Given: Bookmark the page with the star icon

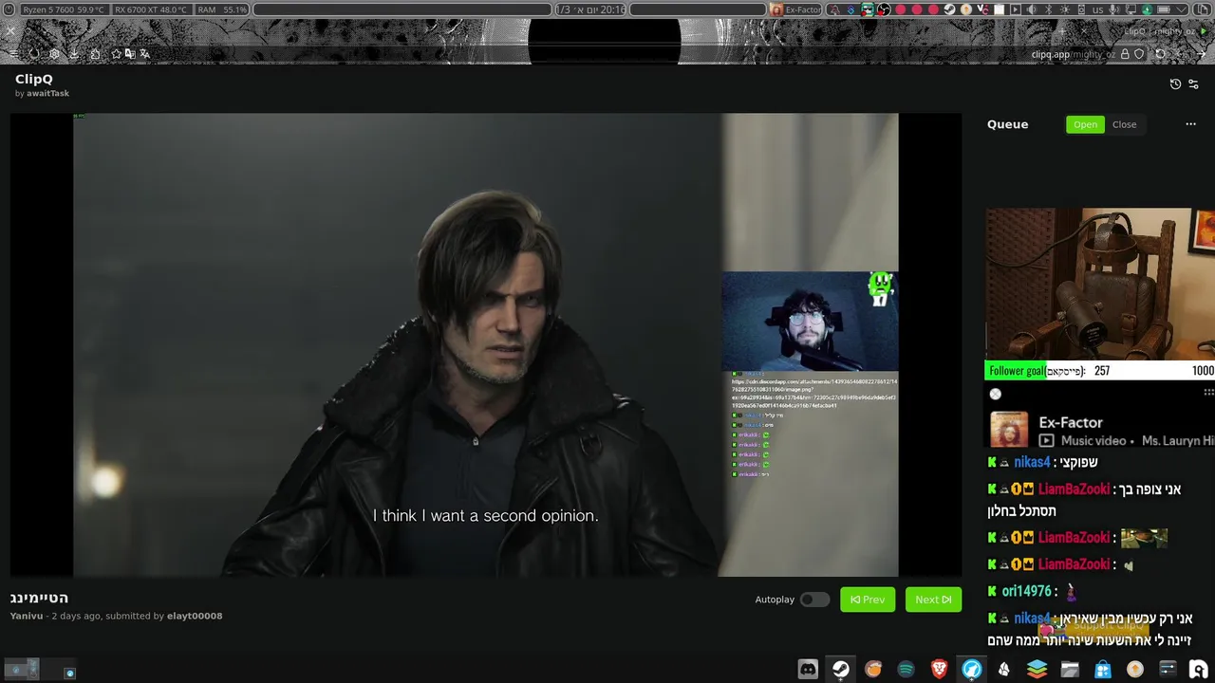Looking at the screenshot, I should click(116, 54).
